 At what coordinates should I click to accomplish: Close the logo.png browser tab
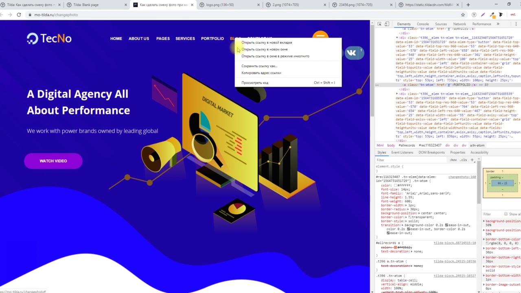coord(258,5)
